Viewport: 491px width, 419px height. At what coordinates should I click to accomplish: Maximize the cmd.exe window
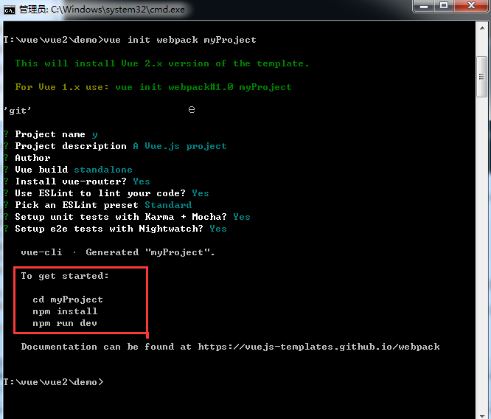point(444,6)
